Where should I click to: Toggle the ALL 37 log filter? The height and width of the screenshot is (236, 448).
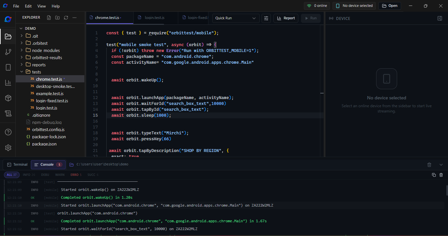point(12,175)
